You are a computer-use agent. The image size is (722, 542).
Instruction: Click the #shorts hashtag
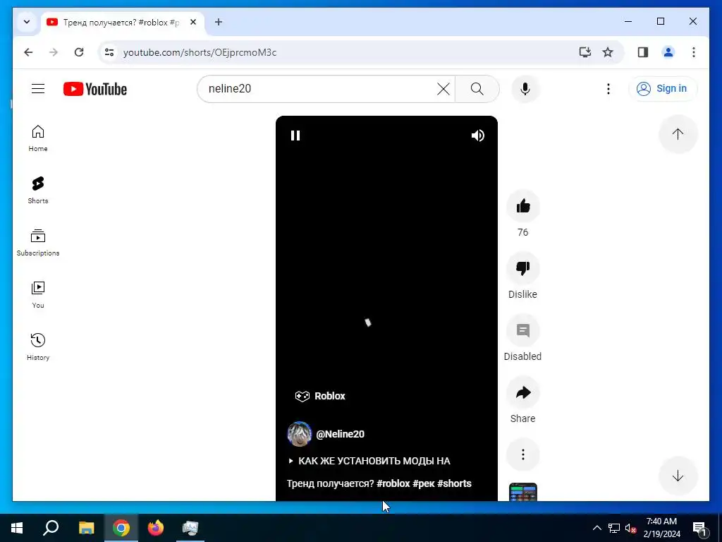[454, 483]
